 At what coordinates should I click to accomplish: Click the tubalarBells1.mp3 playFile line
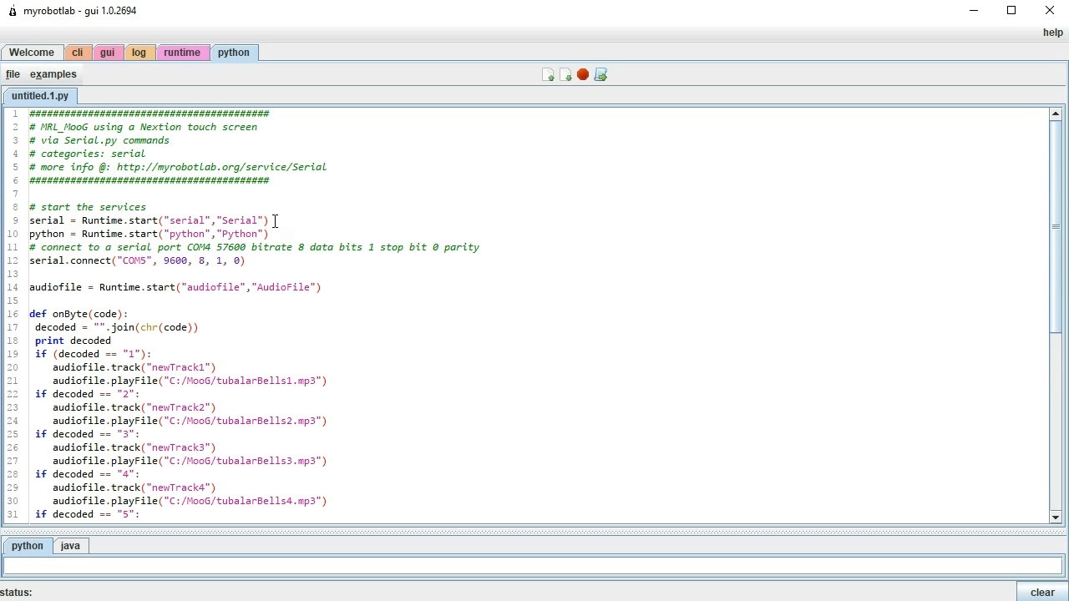(190, 381)
